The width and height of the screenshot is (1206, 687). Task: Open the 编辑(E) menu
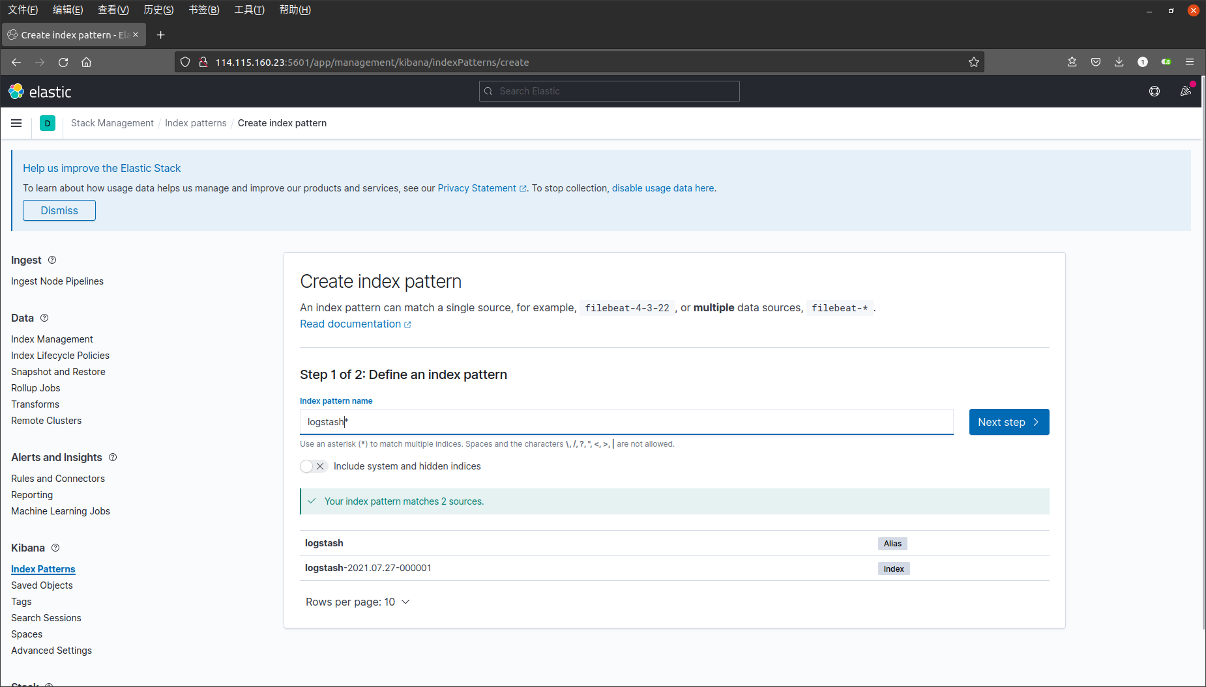pyautogui.click(x=68, y=10)
